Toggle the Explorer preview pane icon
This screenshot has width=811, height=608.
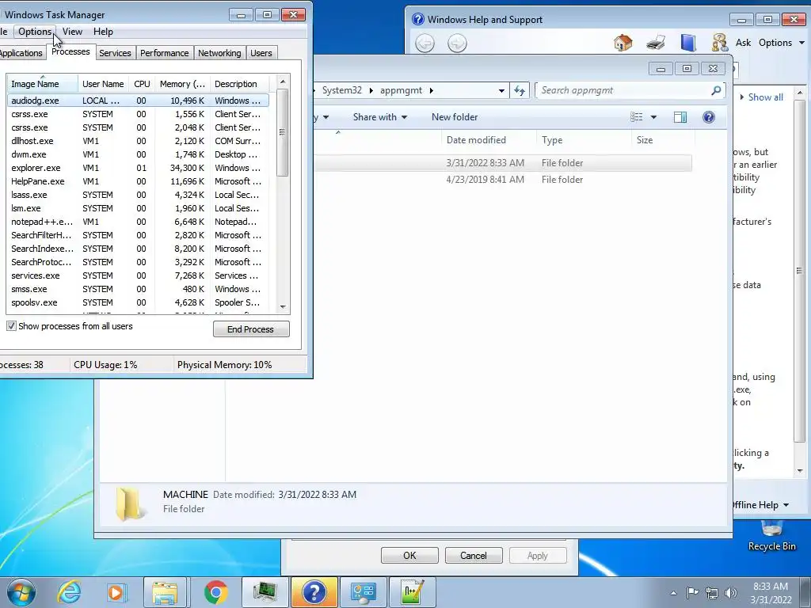point(680,117)
